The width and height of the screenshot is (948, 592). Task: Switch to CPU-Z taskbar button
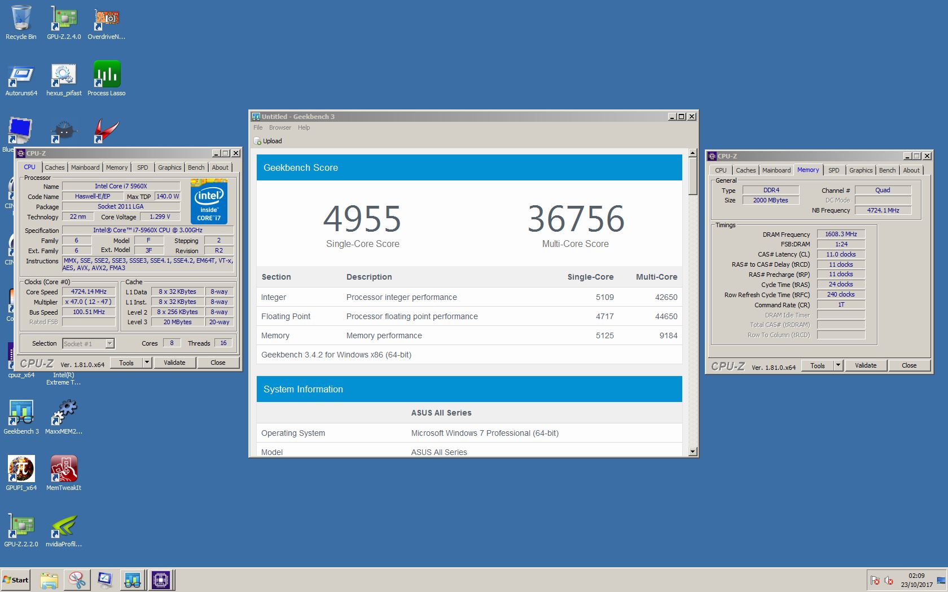(161, 580)
